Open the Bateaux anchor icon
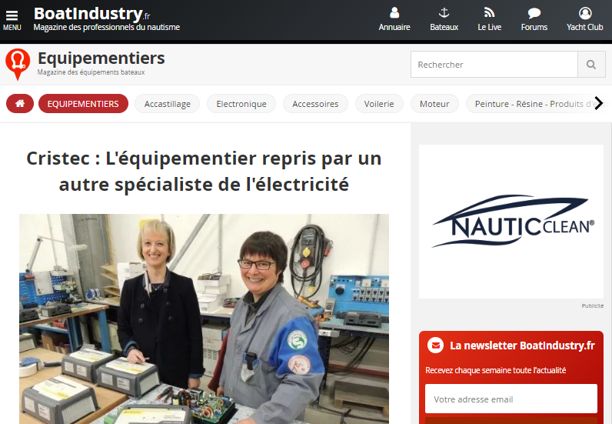This screenshot has height=424, width=612. pyautogui.click(x=444, y=13)
